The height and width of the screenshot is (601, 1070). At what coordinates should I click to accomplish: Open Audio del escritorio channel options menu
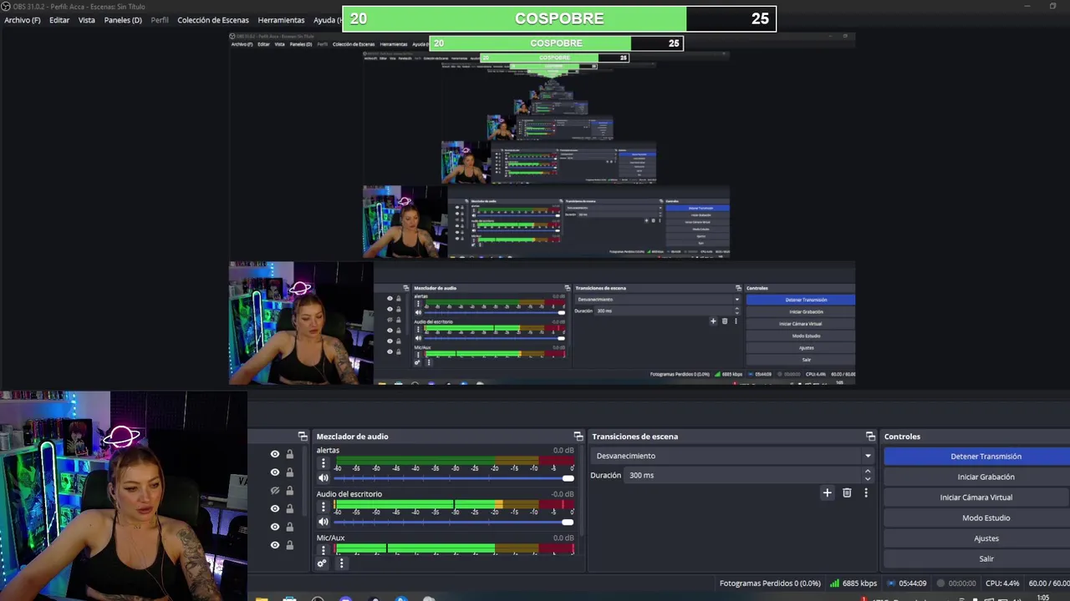point(324,507)
